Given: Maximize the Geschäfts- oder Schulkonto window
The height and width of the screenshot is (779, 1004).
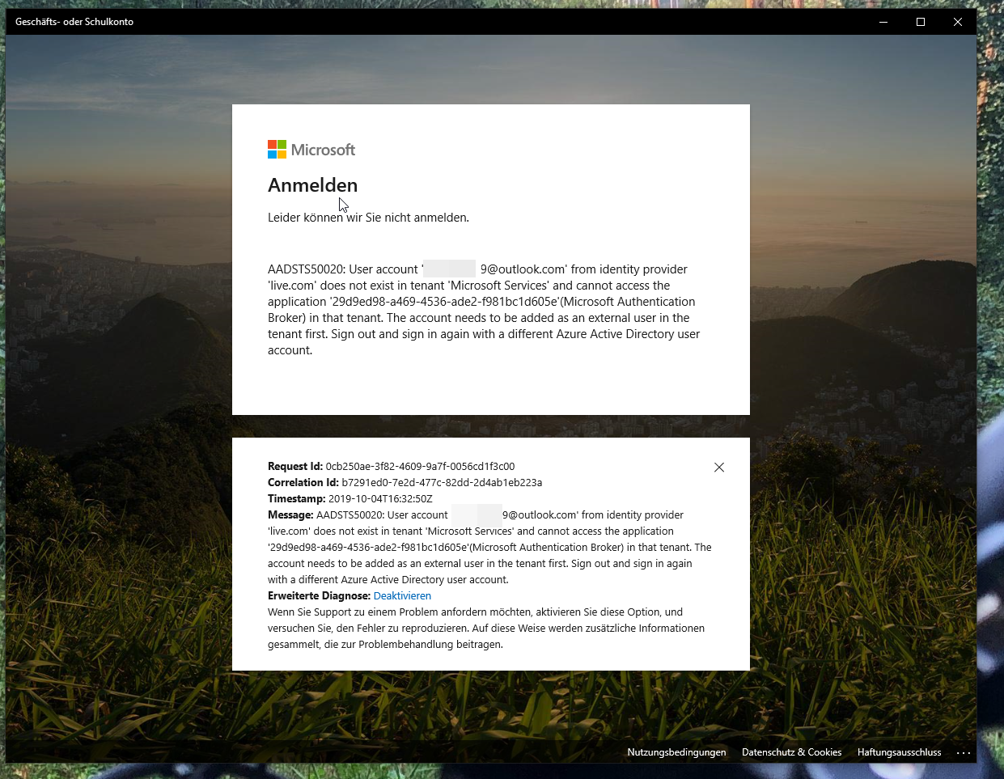Looking at the screenshot, I should point(921,22).
